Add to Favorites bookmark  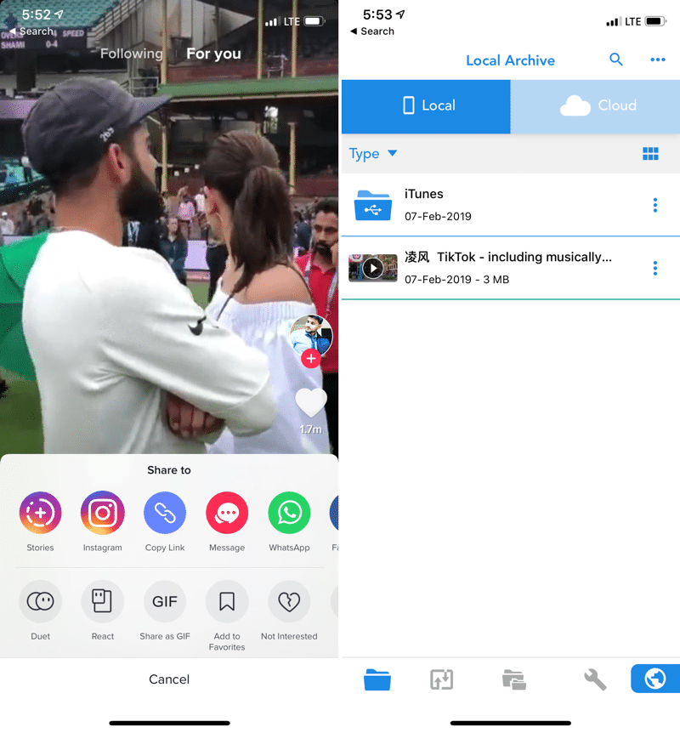(227, 602)
